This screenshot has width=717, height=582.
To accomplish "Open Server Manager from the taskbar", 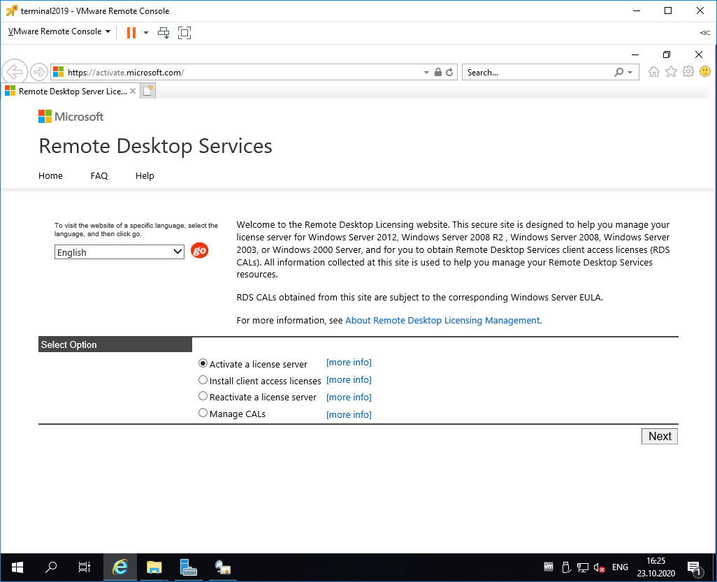I will [x=188, y=567].
